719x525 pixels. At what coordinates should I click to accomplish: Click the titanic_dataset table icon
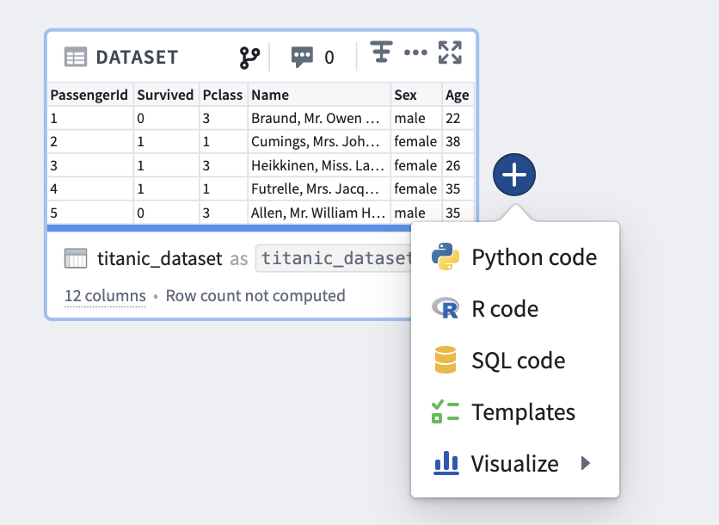click(76, 258)
